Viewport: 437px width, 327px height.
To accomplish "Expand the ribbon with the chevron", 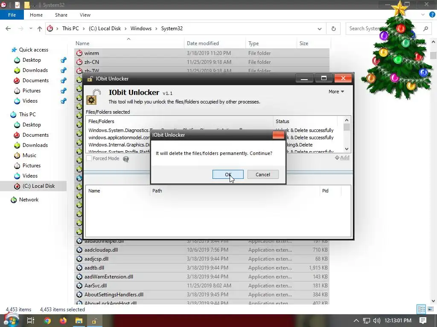I will pyautogui.click(x=423, y=15).
